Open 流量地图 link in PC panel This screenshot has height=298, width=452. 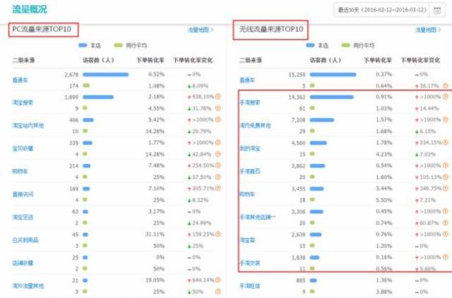coord(201,30)
